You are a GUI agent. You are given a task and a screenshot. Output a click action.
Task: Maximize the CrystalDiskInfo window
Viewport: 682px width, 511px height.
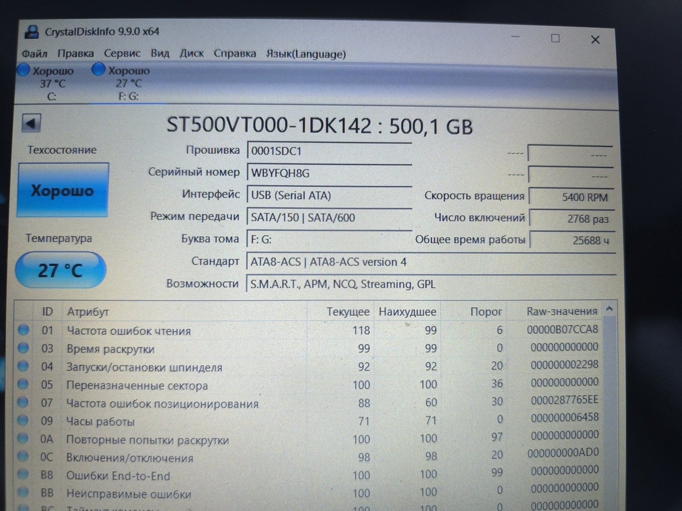(x=555, y=38)
